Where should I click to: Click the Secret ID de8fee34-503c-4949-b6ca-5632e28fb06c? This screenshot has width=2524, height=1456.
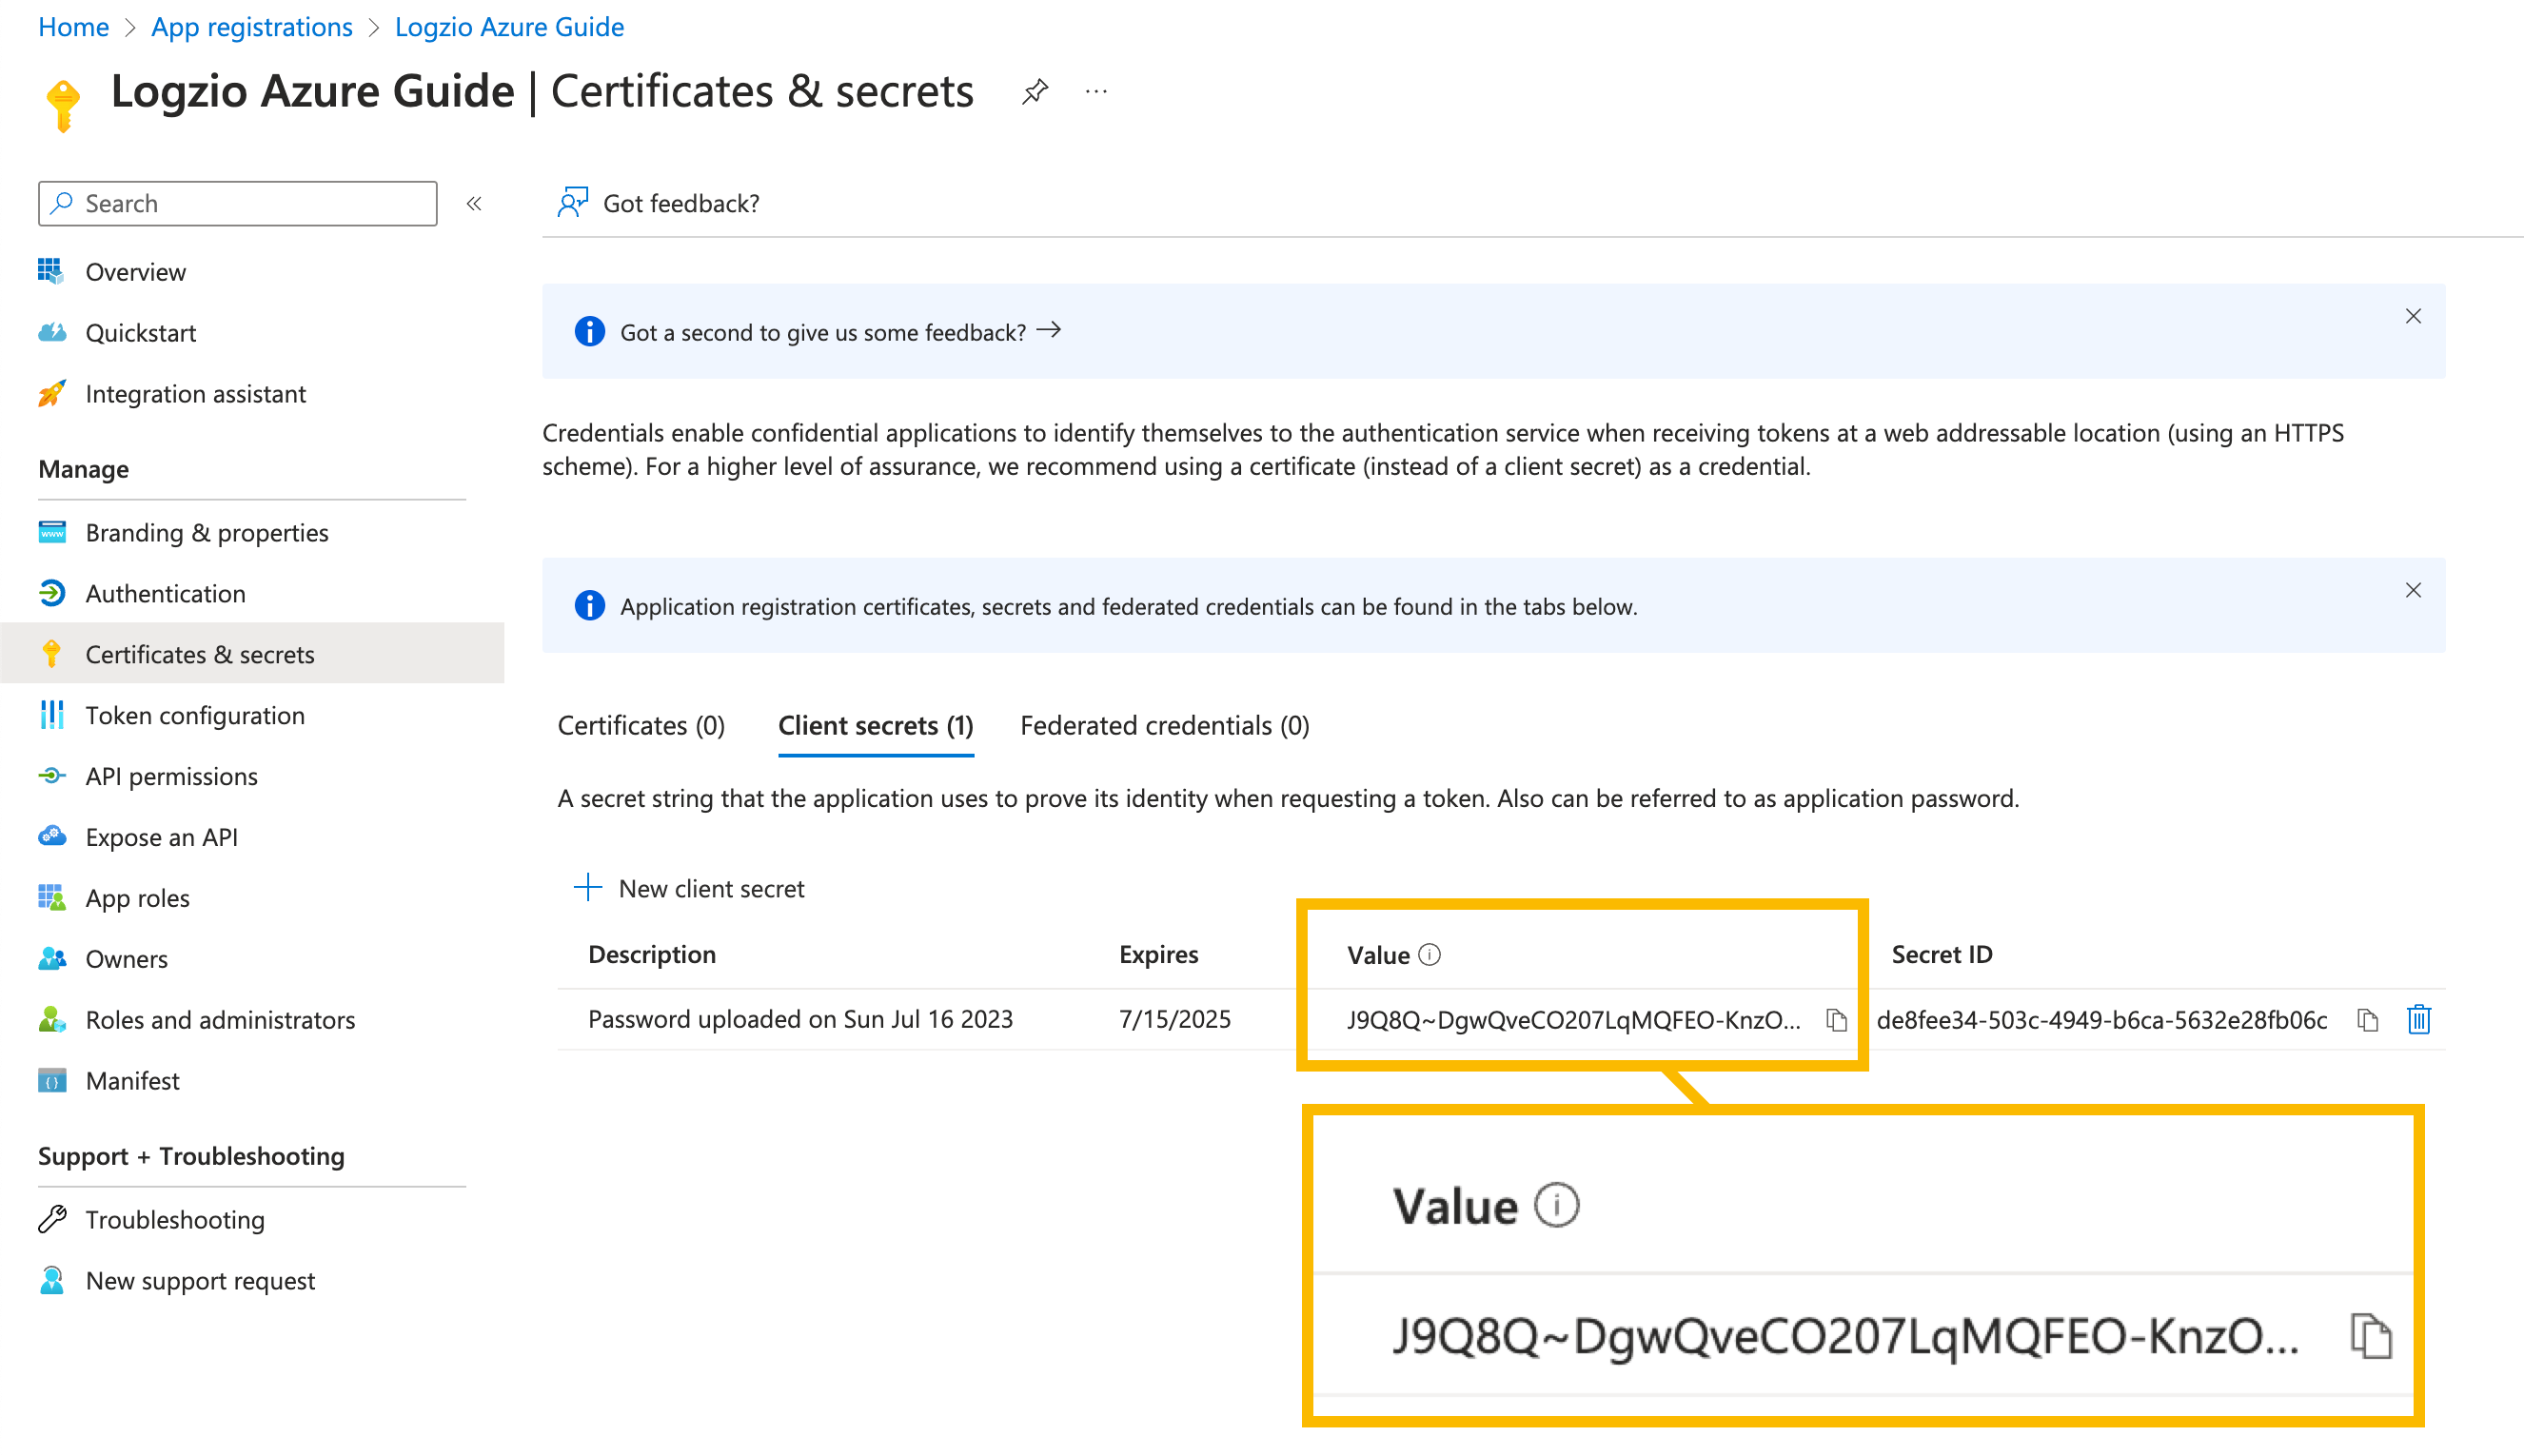pyautogui.click(x=2102, y=1020)
